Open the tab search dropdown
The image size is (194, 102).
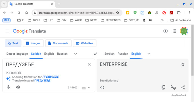pos(4,4)
